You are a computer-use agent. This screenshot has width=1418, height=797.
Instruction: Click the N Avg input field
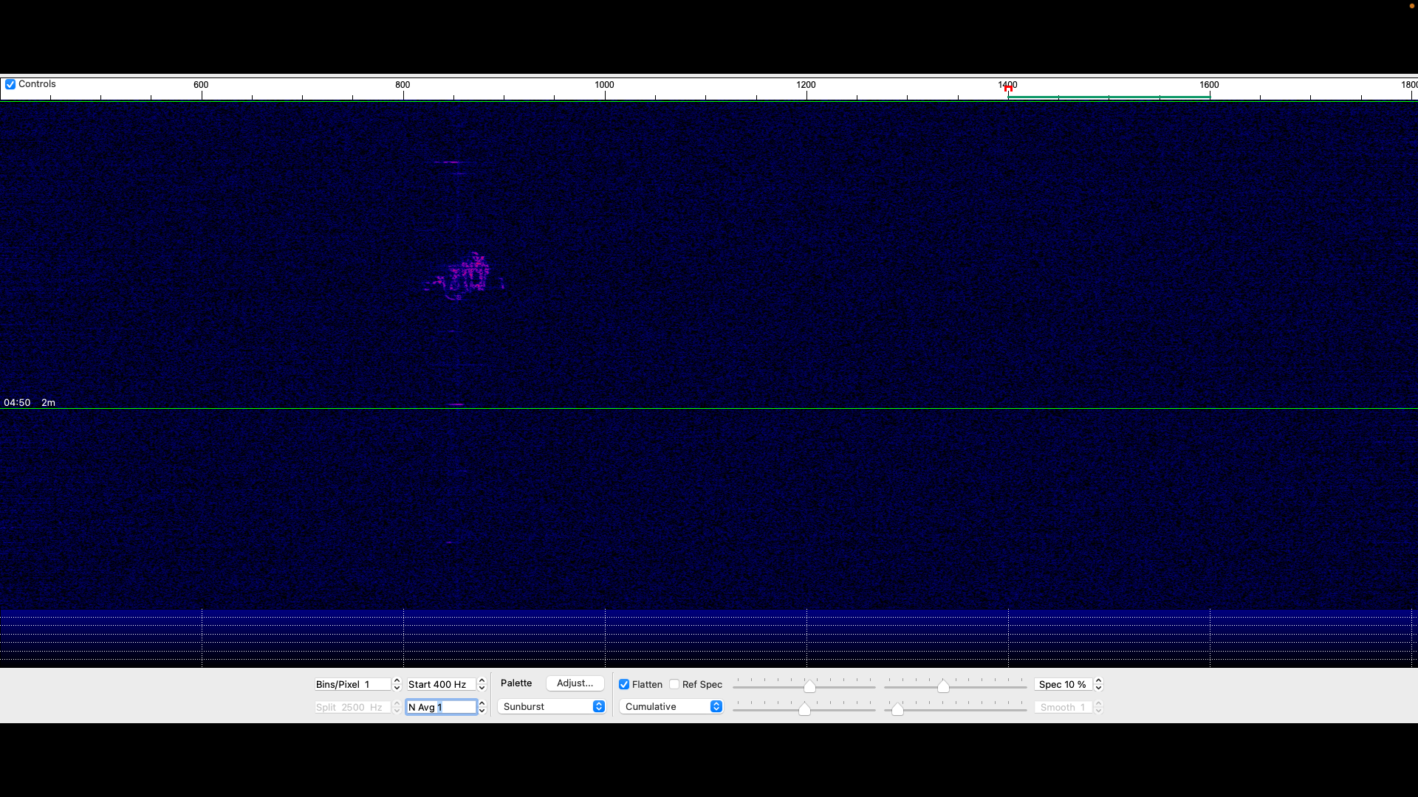point(441,707)
